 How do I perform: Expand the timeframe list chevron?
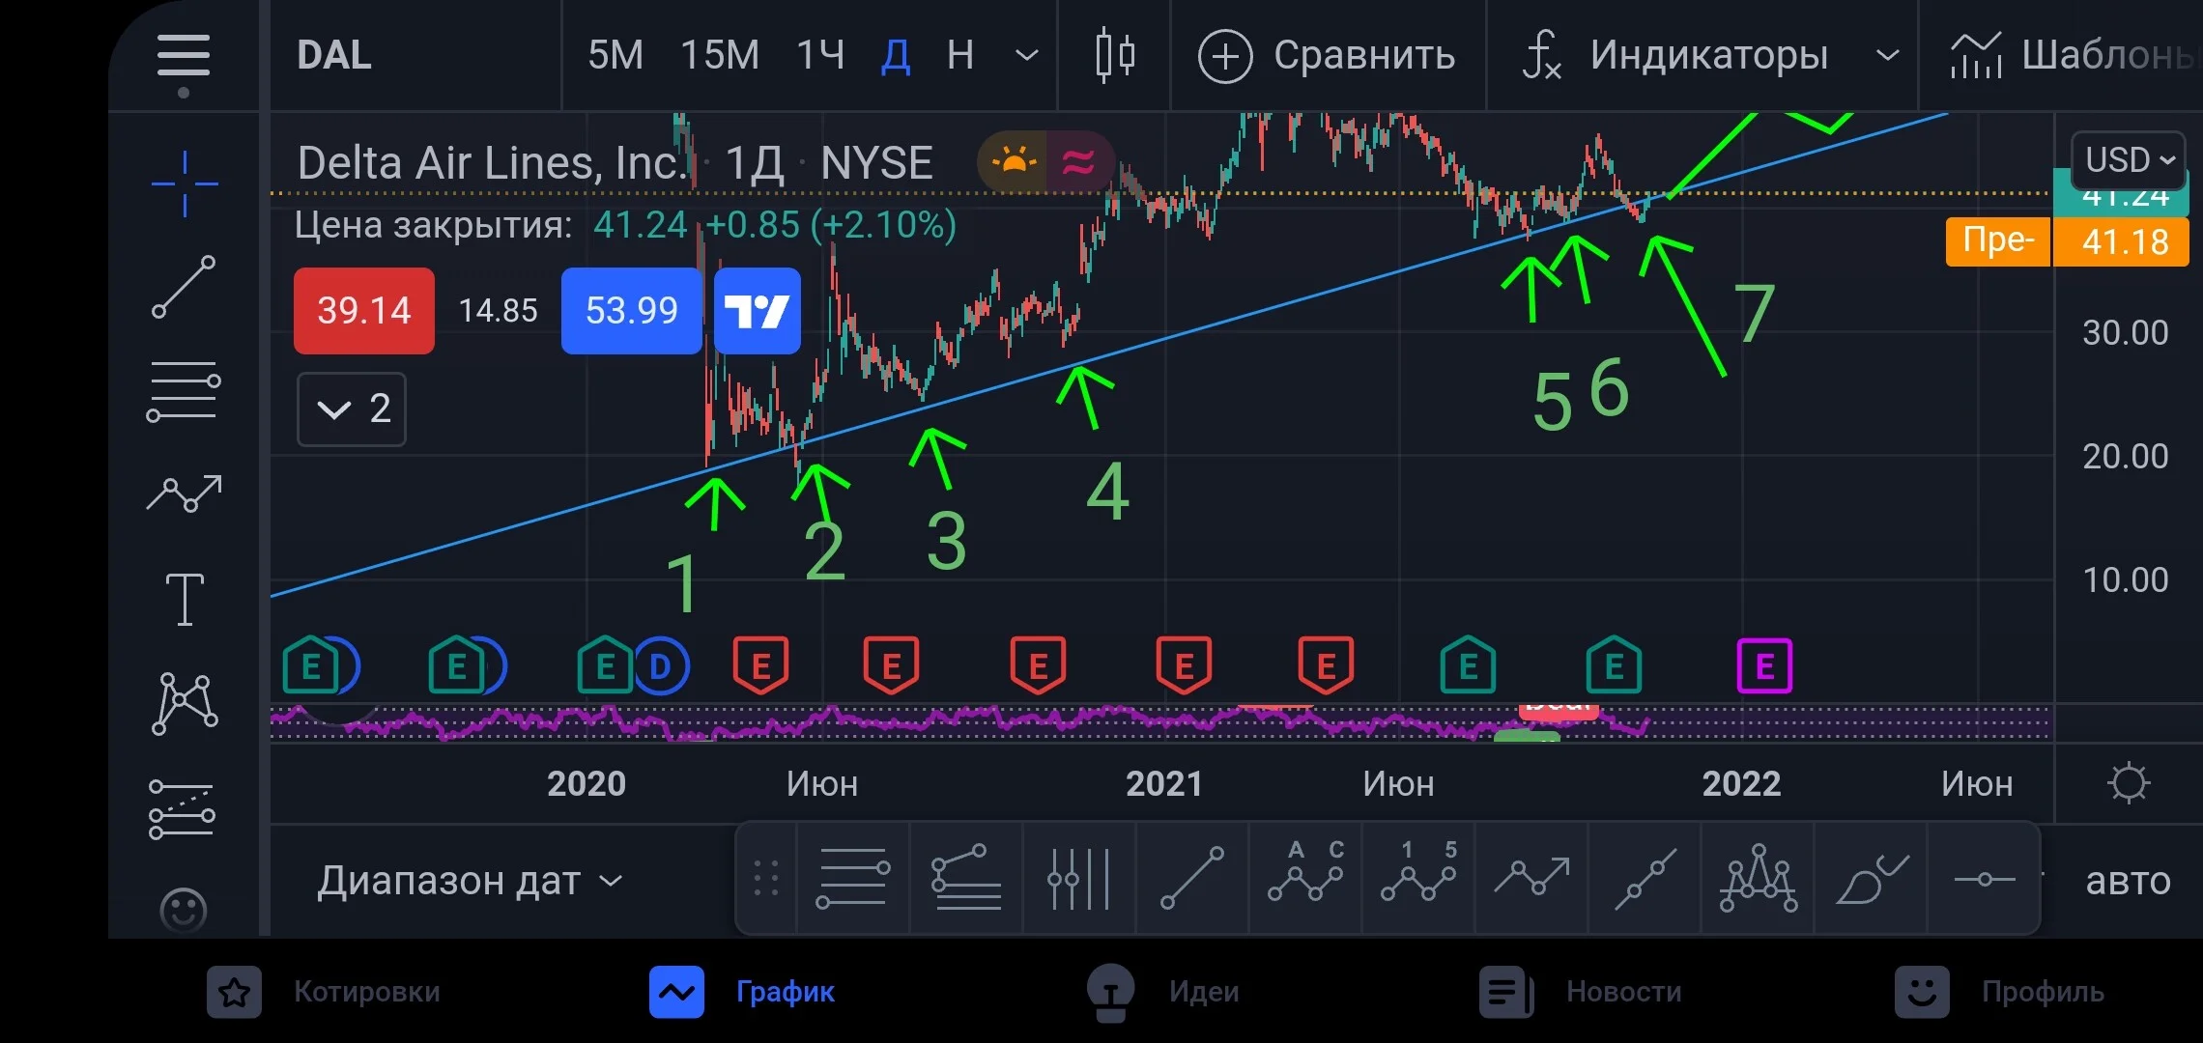pyautogui.click(x=1027, y=55)
